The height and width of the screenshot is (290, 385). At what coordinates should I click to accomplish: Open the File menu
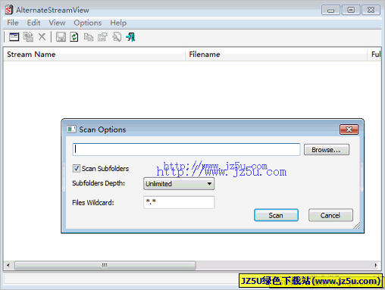pos(13,23)
